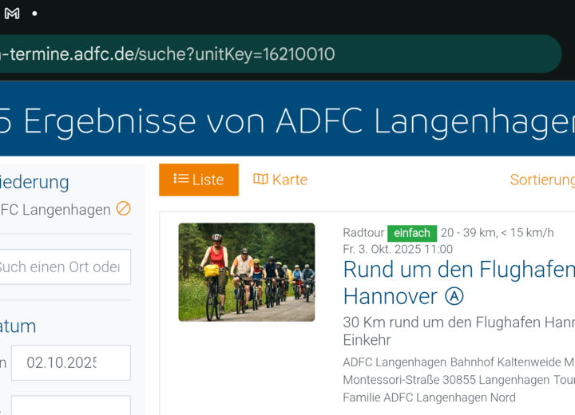Click the start date field showing 02.10.2025
The image size is (575, 415).
71,362
